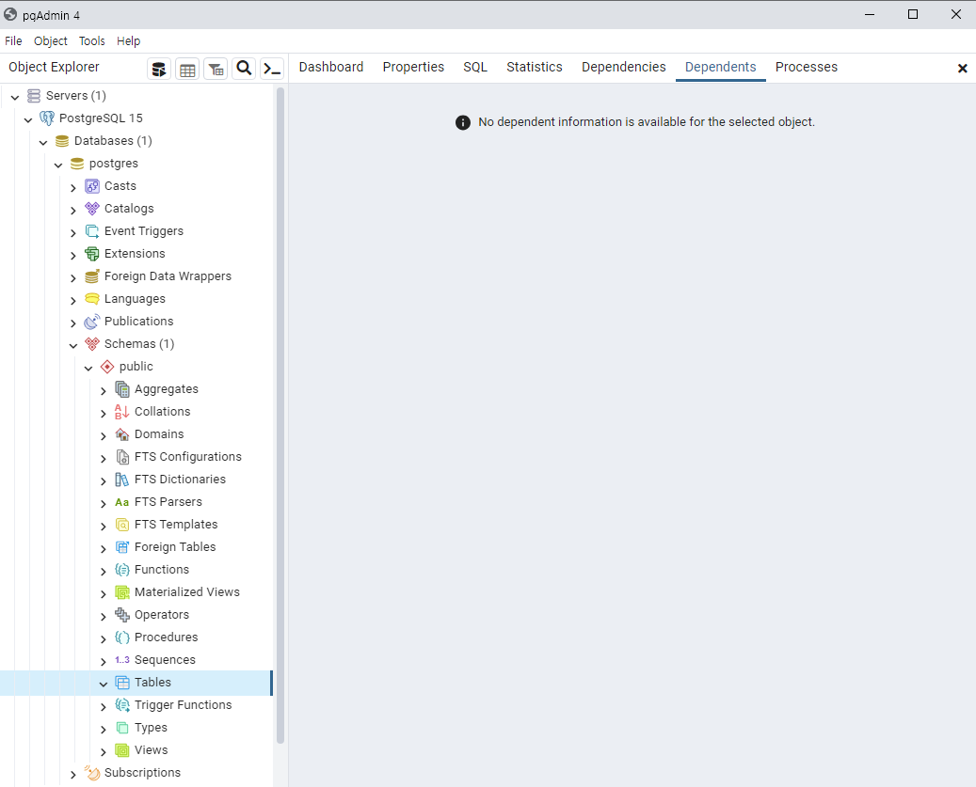Collapse the Databases (1) node
976x787 pixels.
[x=43, y=142]
